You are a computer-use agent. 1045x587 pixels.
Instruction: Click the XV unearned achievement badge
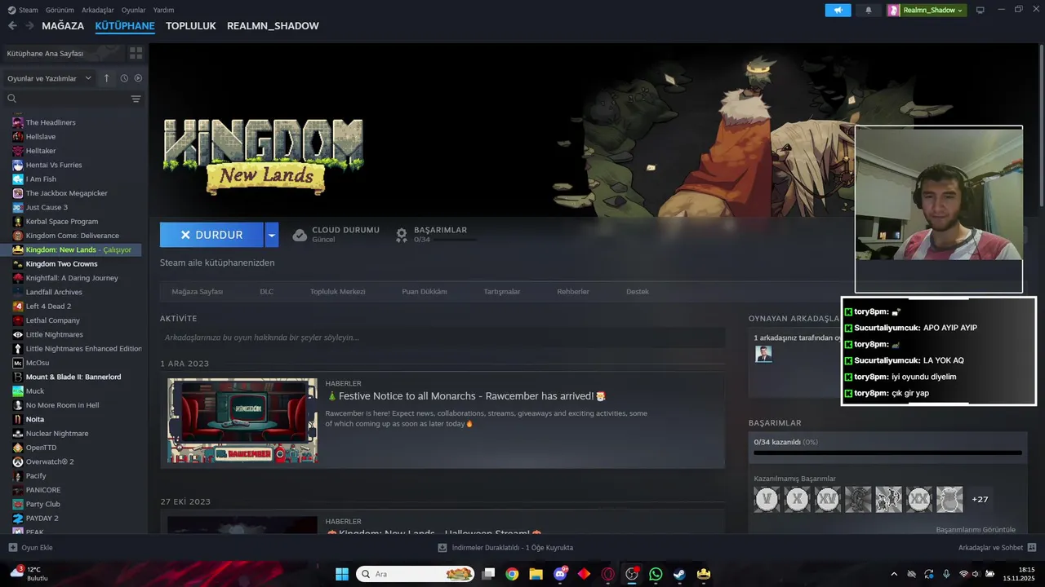(x=828, y=499)
